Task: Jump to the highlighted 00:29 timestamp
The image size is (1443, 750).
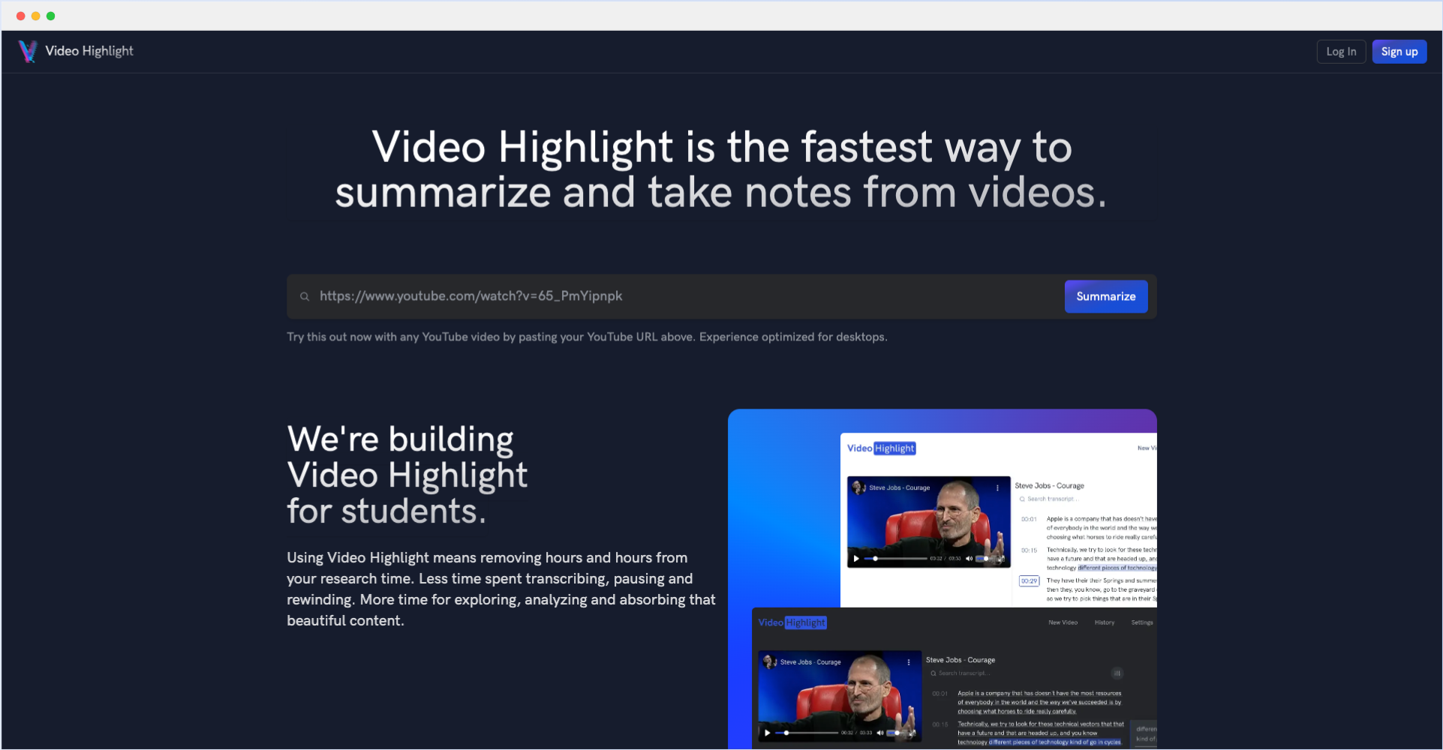Action: (1029, 582)
